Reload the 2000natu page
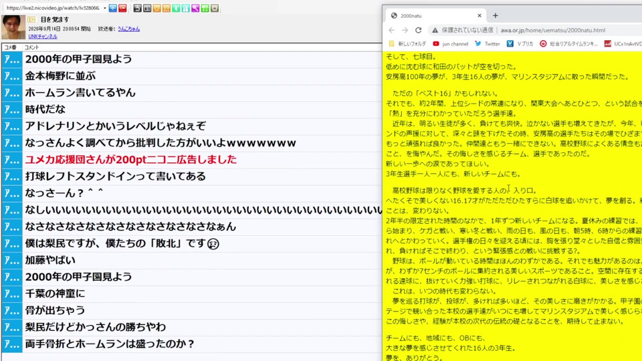Viewport: 642px width, 361px height. pos(419,30)
